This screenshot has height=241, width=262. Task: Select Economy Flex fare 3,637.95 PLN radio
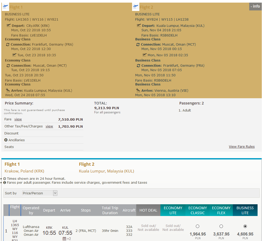[x=221, y=226]
